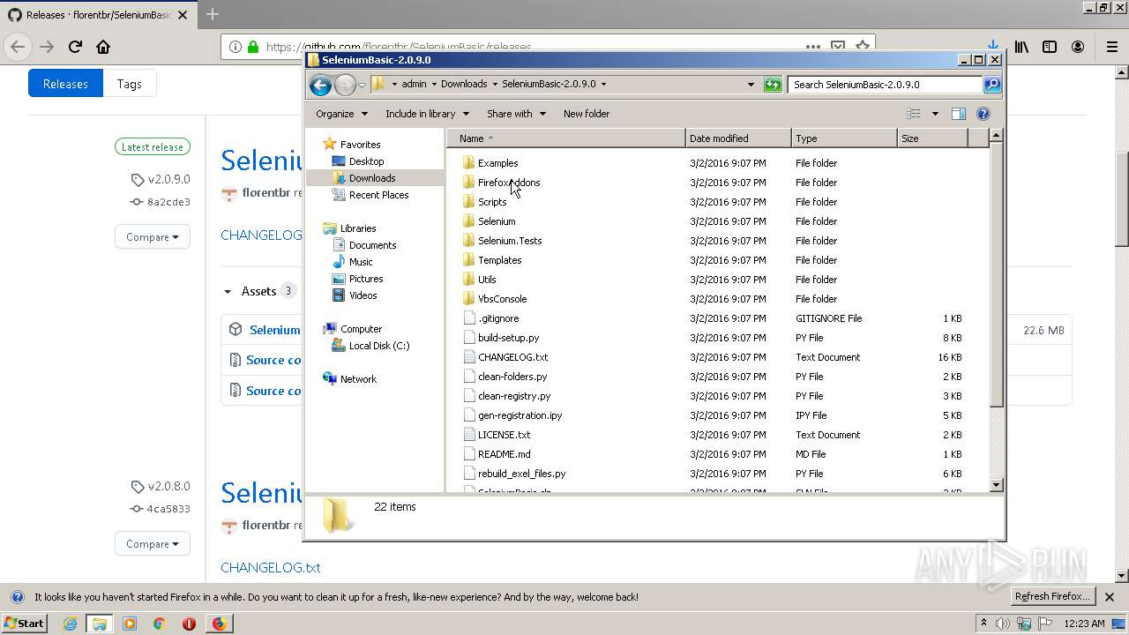Viewport: 1129px width, 635px height.
Task: Go back in the Explorer window
Action: click(x=320, y=85)
